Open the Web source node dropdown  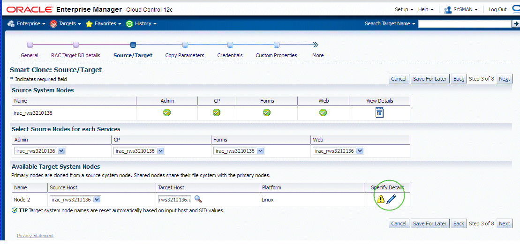[339, 151]
